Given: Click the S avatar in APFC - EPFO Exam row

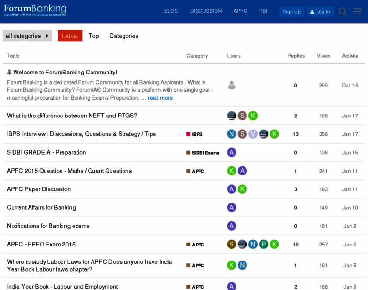Looking at the screenshot, I should [231, 244].
